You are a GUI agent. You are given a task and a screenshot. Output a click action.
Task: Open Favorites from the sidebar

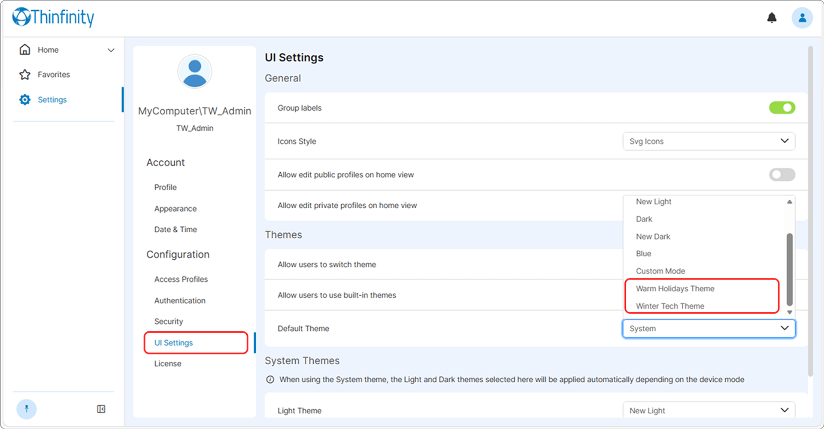(x=54, y=75)
